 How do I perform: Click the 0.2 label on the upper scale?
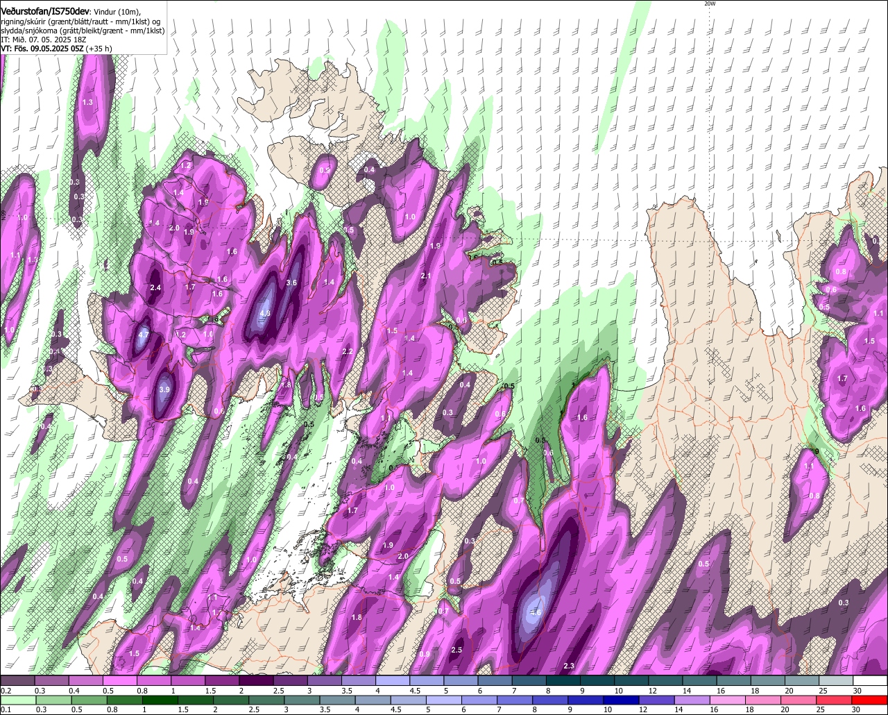click(x=6, y=691)
